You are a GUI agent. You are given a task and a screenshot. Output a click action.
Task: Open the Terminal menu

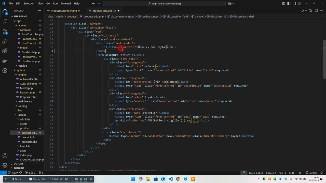pos(66,4)
